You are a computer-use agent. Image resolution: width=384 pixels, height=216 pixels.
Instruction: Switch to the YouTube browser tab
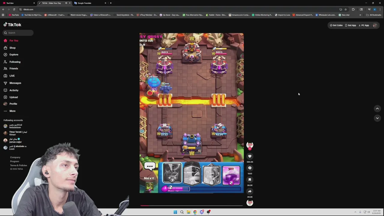coord(18,3)
